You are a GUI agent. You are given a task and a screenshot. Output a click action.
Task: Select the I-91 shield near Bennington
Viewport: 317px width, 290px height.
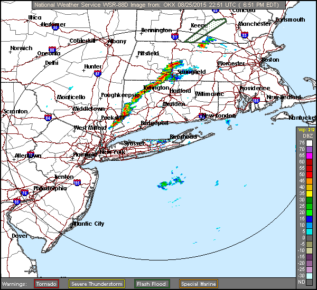175,37
